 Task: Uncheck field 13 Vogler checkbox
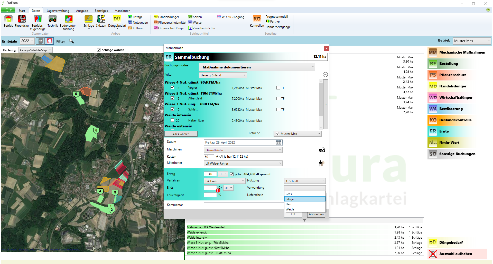(x=172, y=88)
